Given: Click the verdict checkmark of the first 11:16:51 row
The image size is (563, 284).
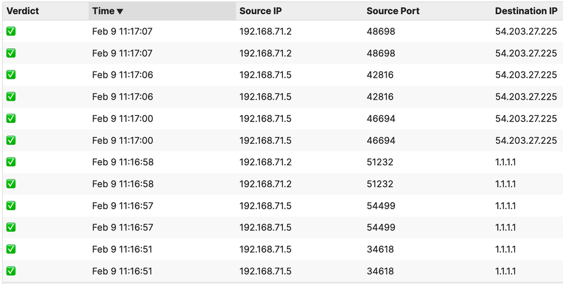Looking at the screenshot, I should point(11,249).
